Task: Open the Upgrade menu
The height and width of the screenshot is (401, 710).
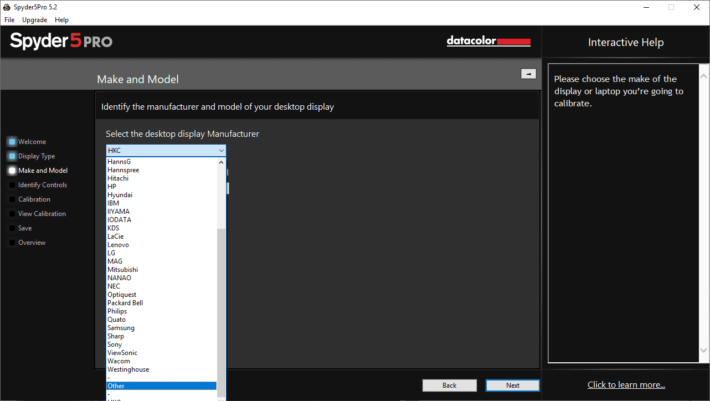Action: pos(34,20)
